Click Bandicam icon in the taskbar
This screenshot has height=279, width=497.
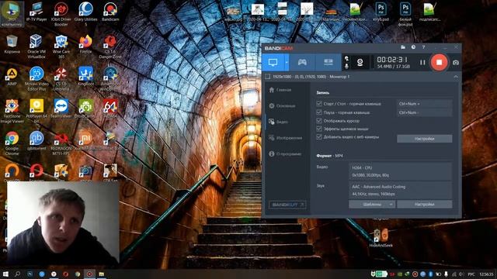(90, 274)
